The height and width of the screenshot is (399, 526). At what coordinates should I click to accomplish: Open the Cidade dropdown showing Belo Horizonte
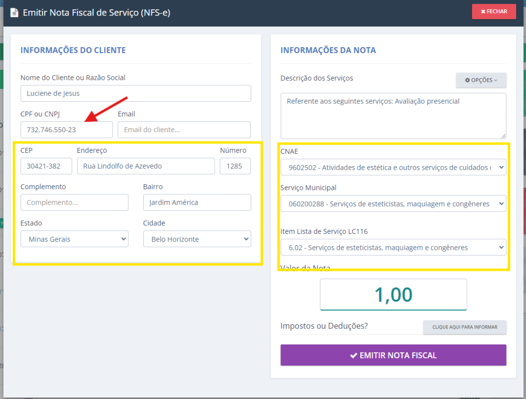coord(197,239)
